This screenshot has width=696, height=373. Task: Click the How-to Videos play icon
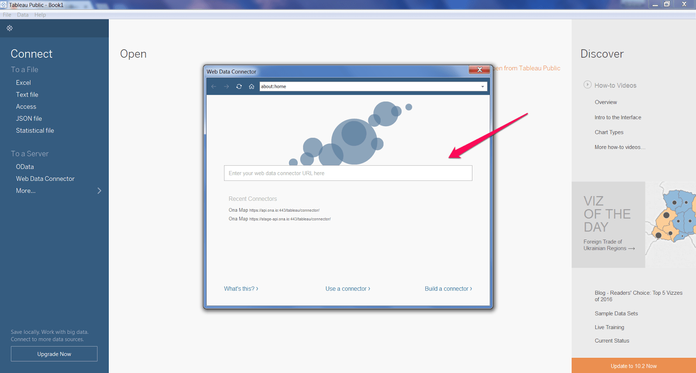pos(587,85)
